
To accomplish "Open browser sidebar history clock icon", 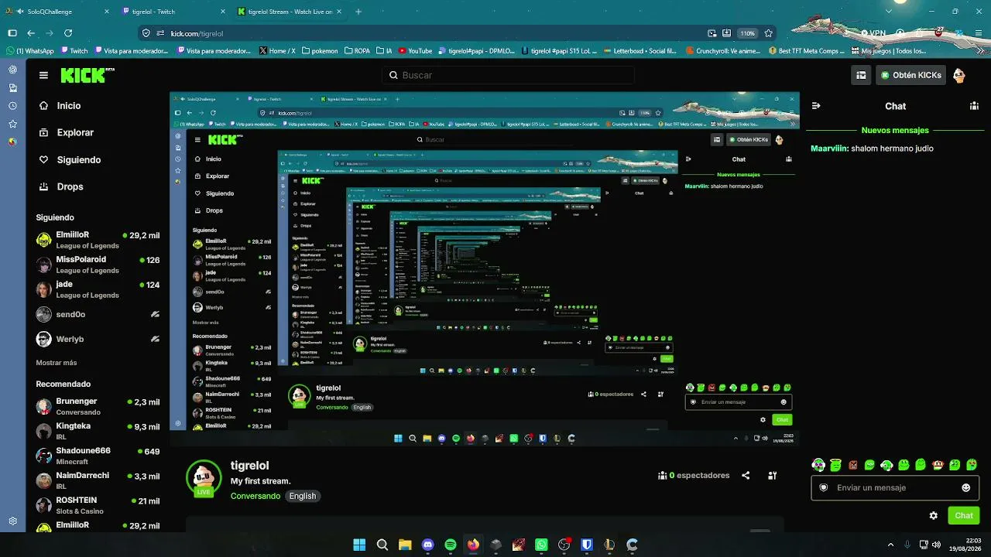I will (x=12, y=106).
